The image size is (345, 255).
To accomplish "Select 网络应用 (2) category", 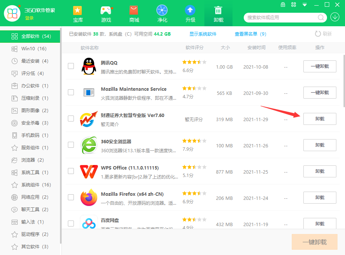I will (30, 197).
